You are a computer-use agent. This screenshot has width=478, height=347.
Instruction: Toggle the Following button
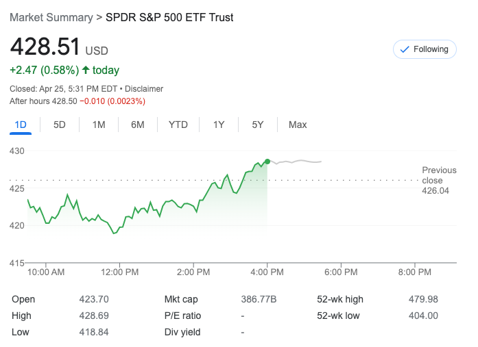pos(425,49)
